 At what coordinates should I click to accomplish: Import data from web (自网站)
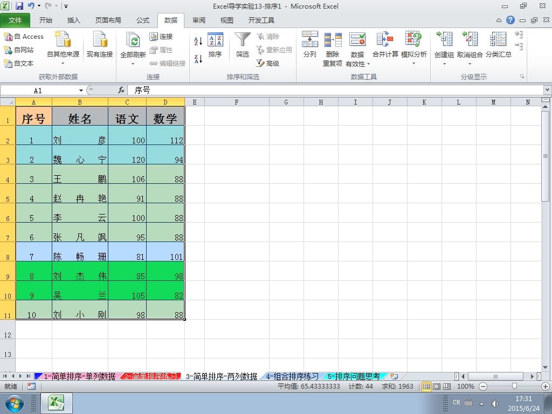19,50
